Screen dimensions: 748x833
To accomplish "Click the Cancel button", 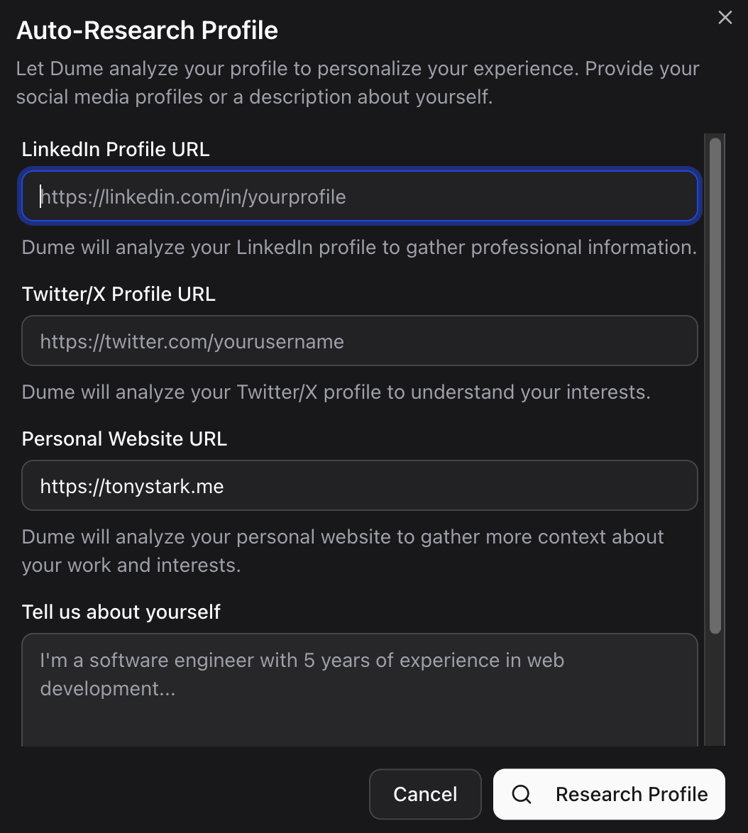I will tap(425, 794).
